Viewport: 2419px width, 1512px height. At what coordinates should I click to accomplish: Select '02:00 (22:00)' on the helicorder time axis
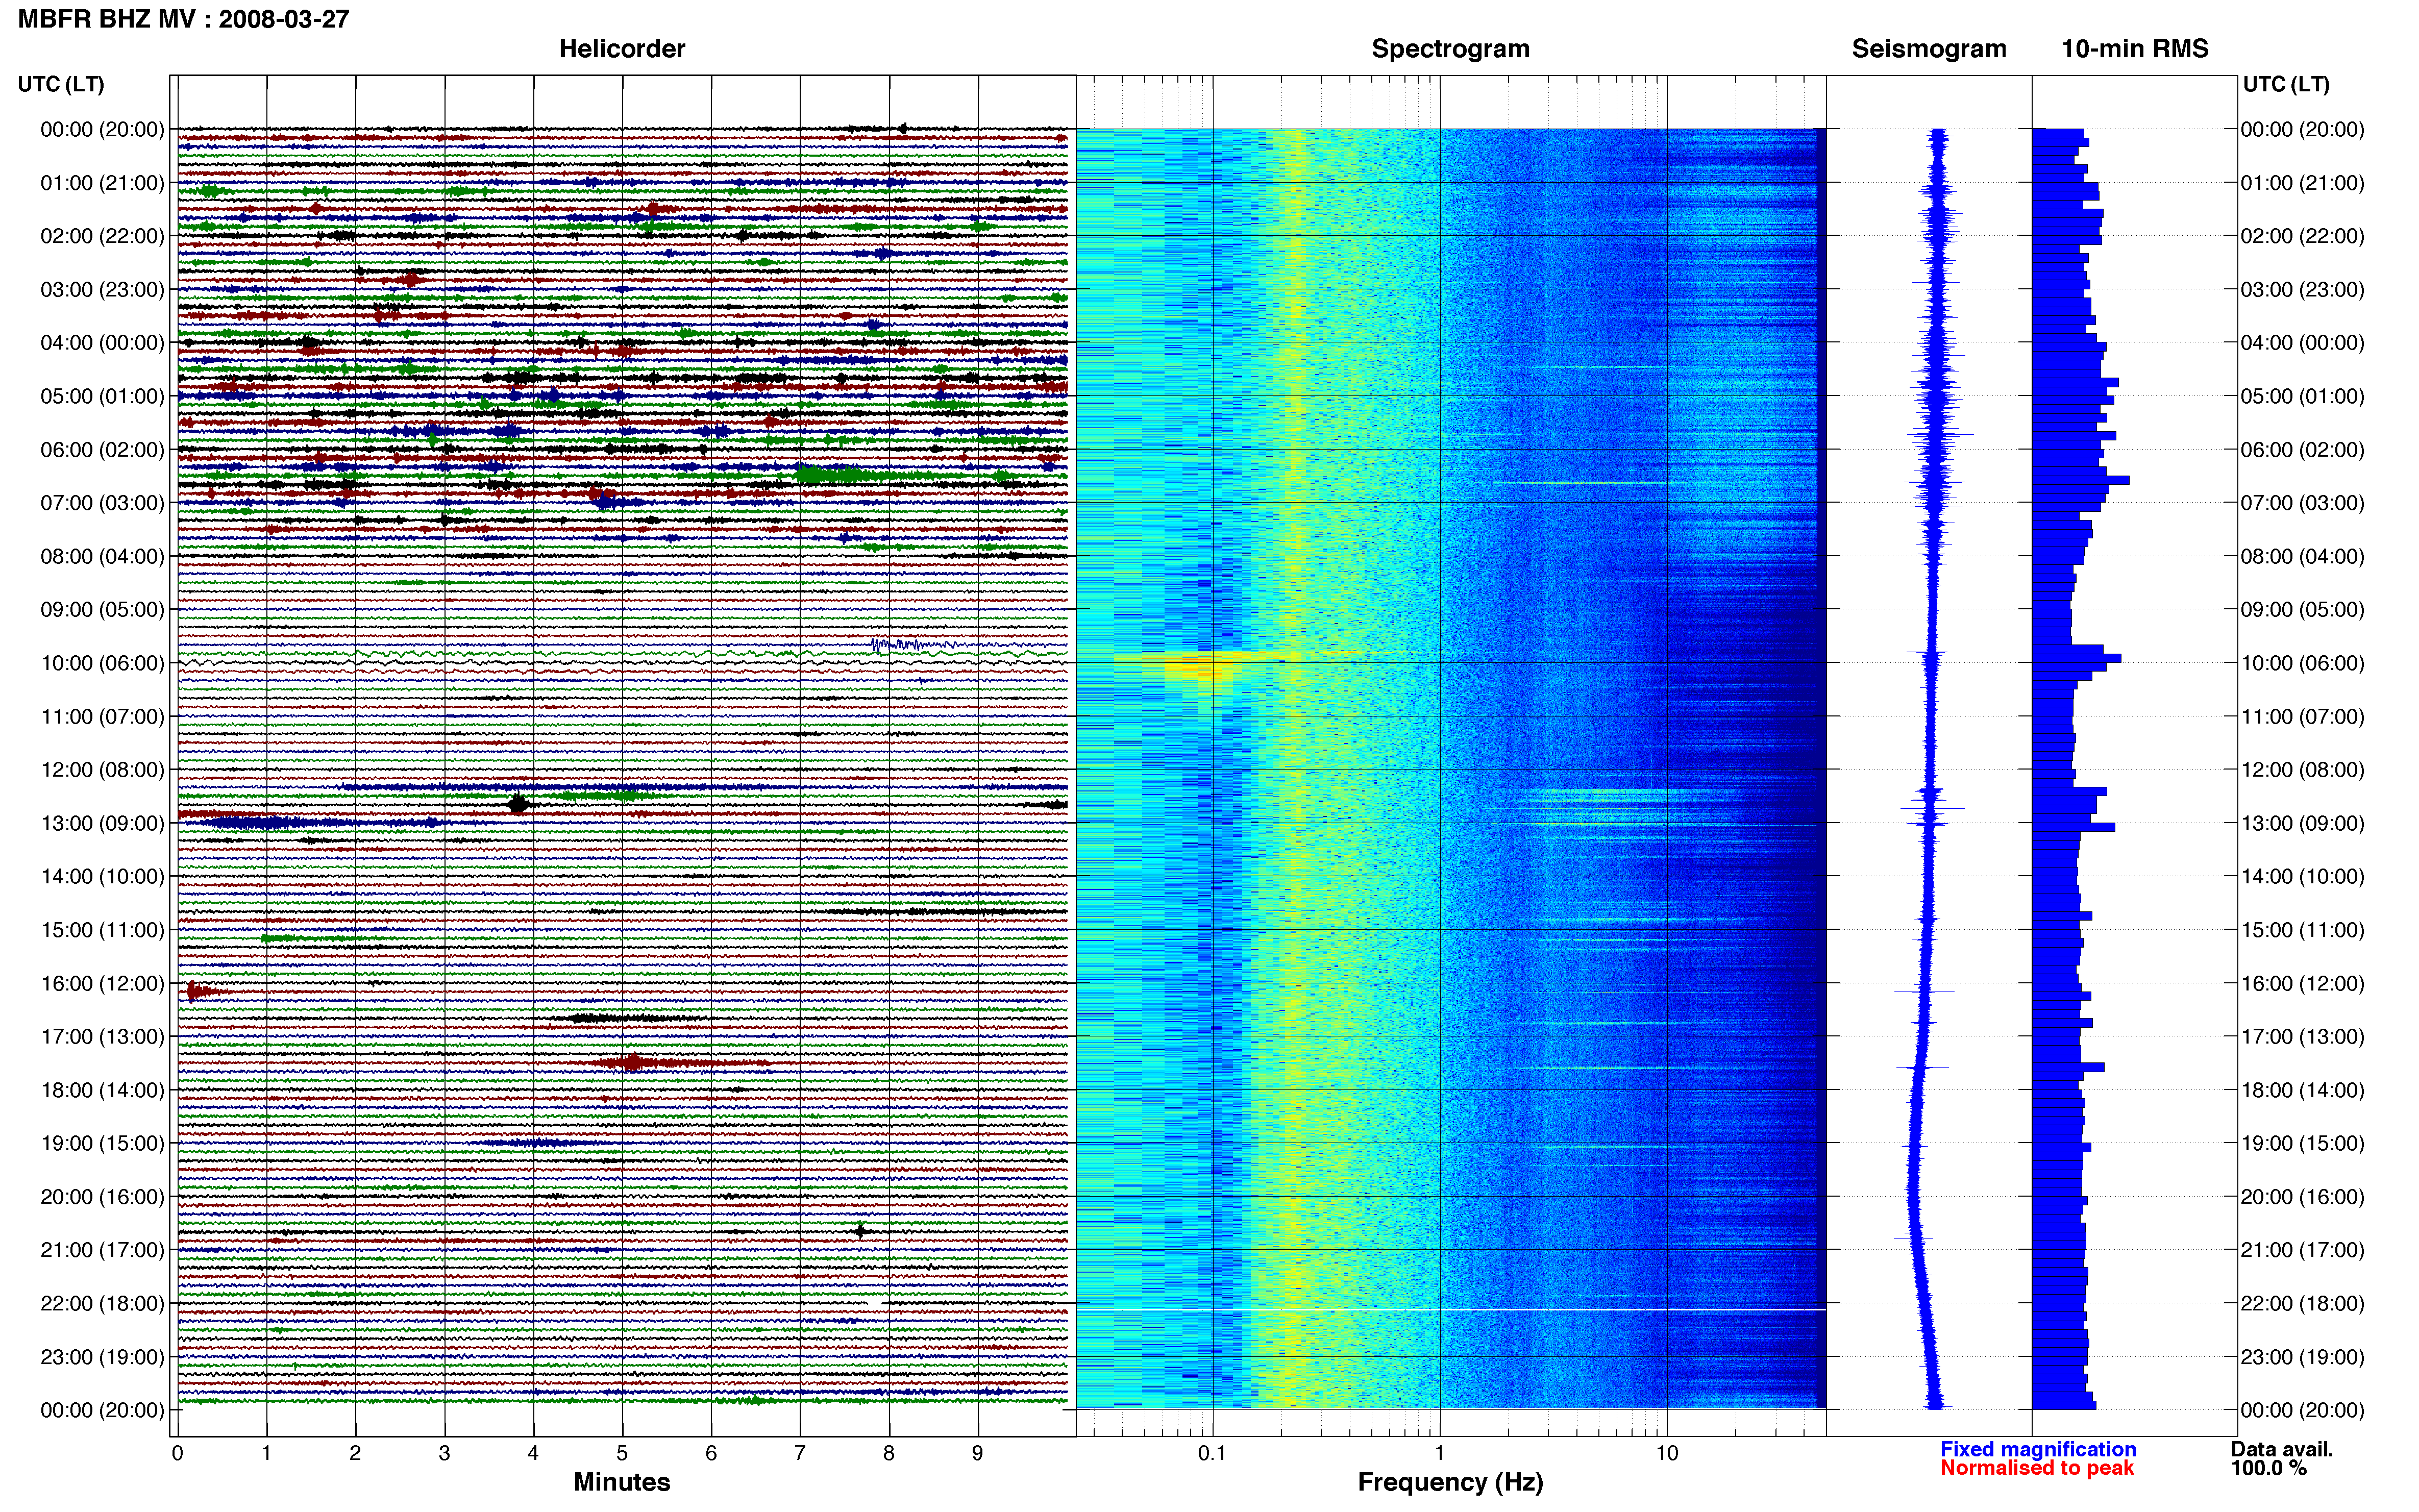(x=102, y=236)
